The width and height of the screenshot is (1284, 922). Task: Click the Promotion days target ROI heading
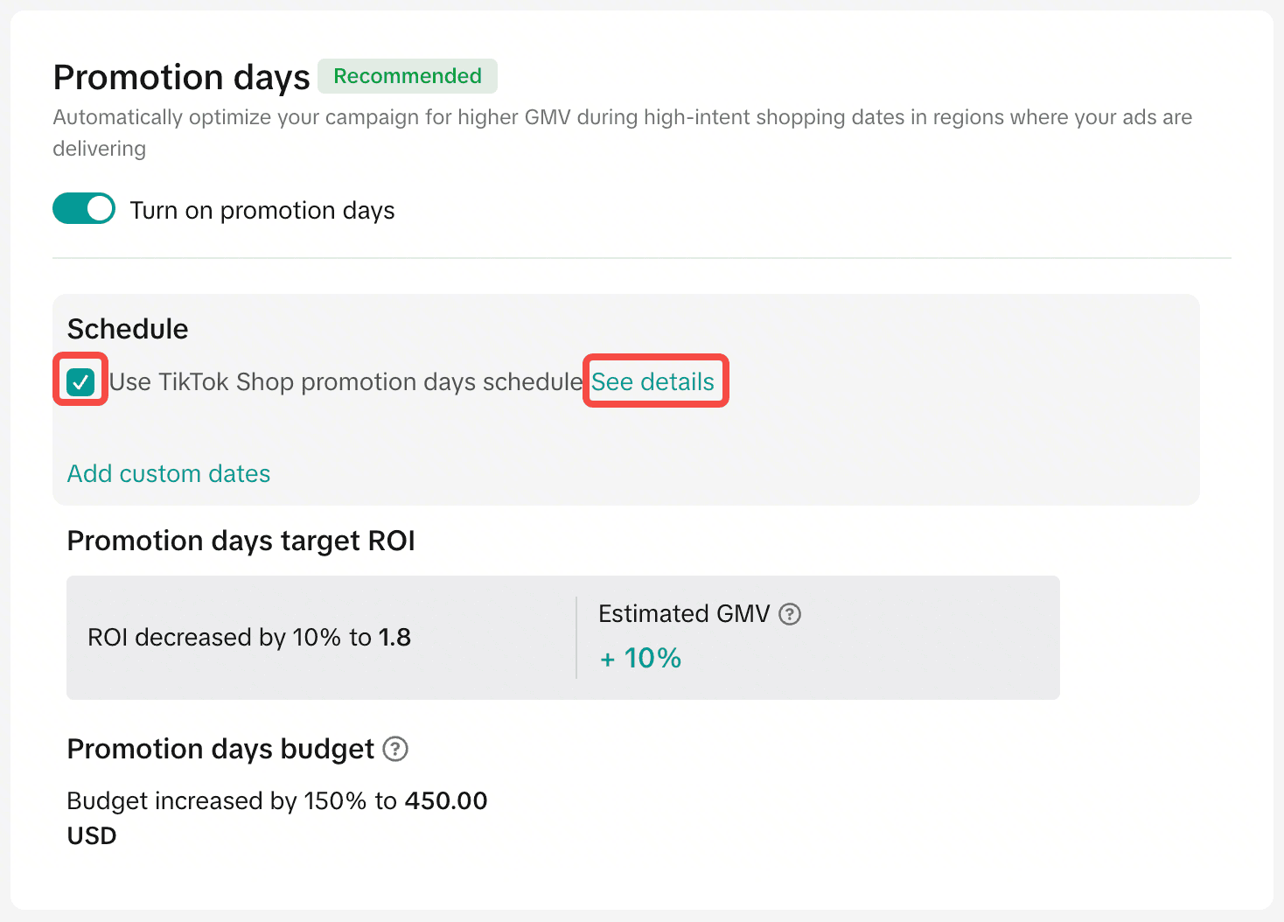click(241, 541)
